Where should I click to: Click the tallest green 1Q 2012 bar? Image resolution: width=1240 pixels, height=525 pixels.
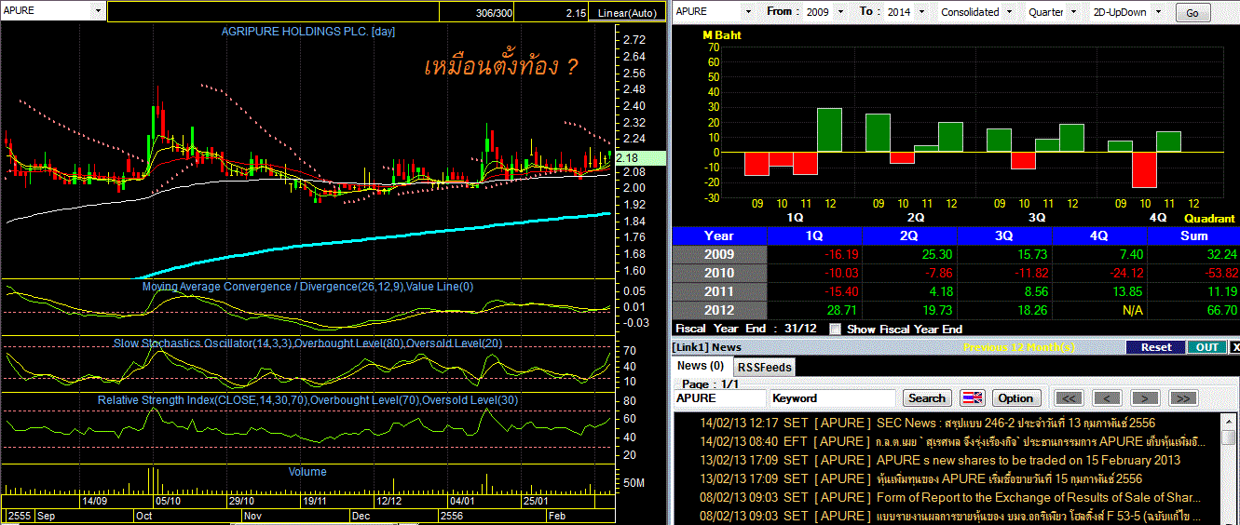[829, 130]
